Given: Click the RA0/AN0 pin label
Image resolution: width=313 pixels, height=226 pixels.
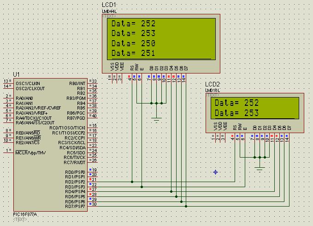Looking at the screenshot, I should tap(24, 98).
